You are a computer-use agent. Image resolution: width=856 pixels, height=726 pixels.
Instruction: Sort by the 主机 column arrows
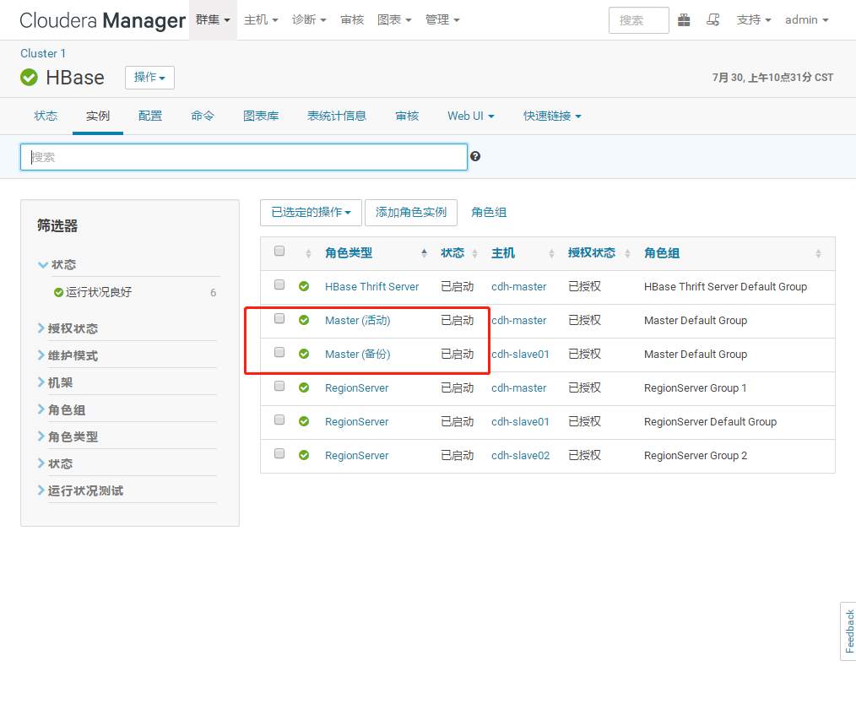551,253
